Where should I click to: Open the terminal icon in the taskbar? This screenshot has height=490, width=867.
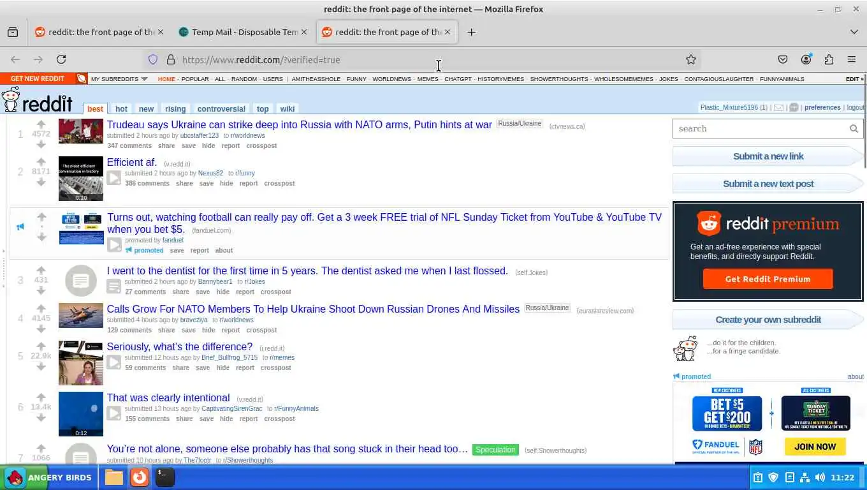[164, 477]
